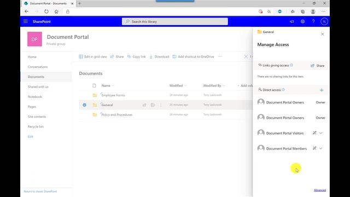Open permission dropdown for Document Portal Members
This screenshot has width=350, height=197.
(x=320, y=148)
